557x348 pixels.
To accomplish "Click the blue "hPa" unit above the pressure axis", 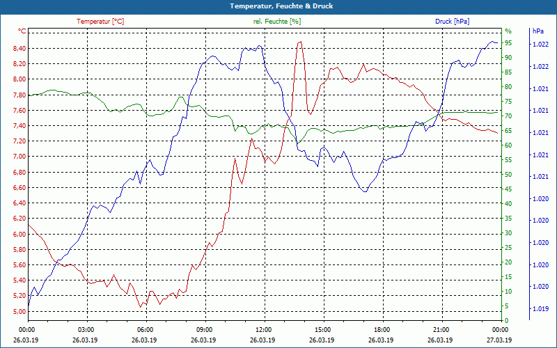I will [x=538, y=31].
